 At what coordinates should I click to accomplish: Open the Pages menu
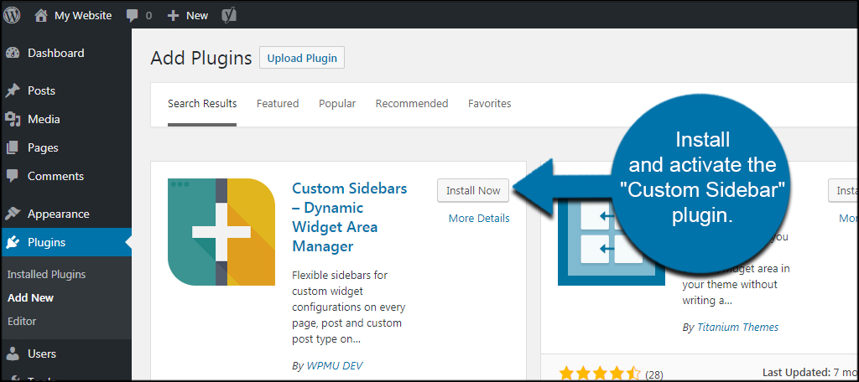click(43, 147)
